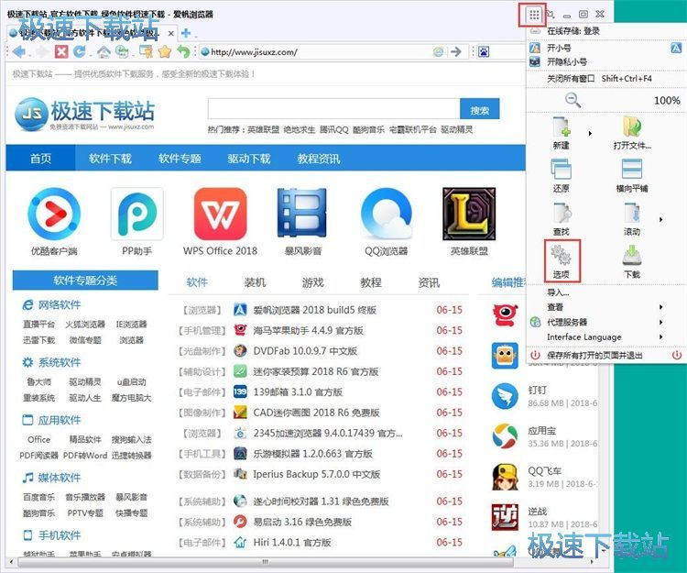The width and height of the screenshot is (687, 573).
Task: Click the 打开文件 open file icon
Action: (x=632, y=127)
